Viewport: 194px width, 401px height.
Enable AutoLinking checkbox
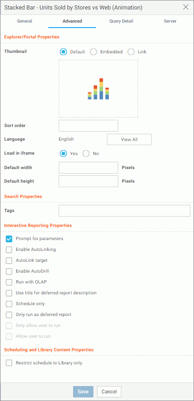(9, 250)
